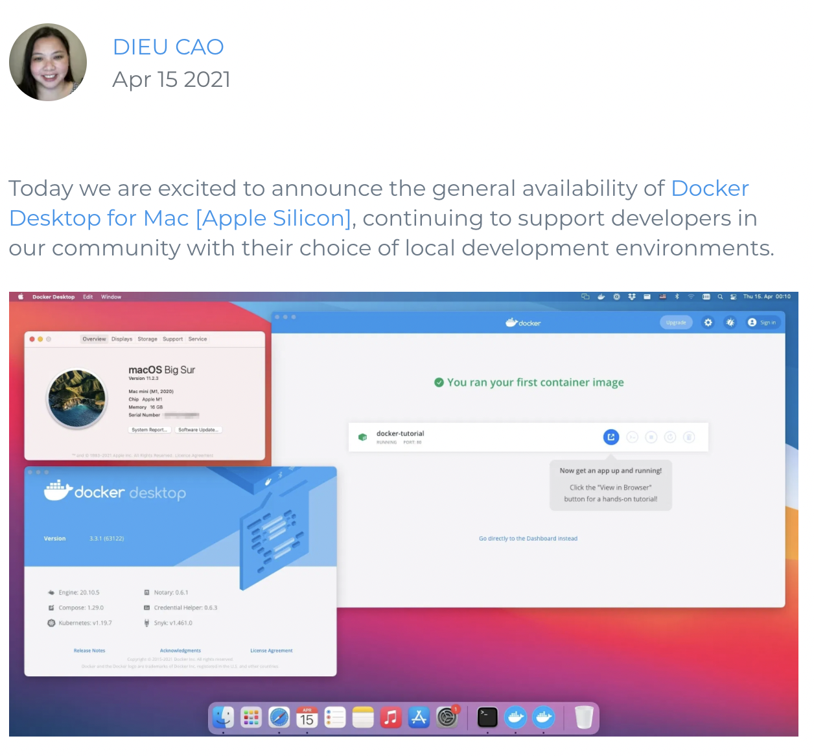This screenshot has width=814, height=756.
Task: Switch to the Storage tab
Action: click(x=147, y=339)
